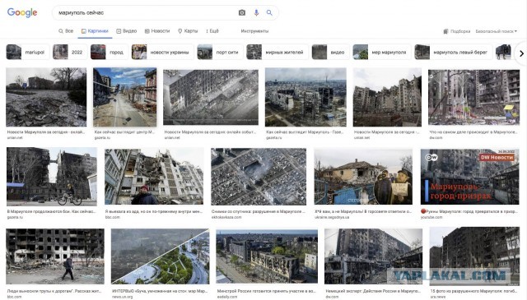The height and width of the screenshot is (300, 527).
Task: Filter by the 2022 chip
Action: [70, 52]
